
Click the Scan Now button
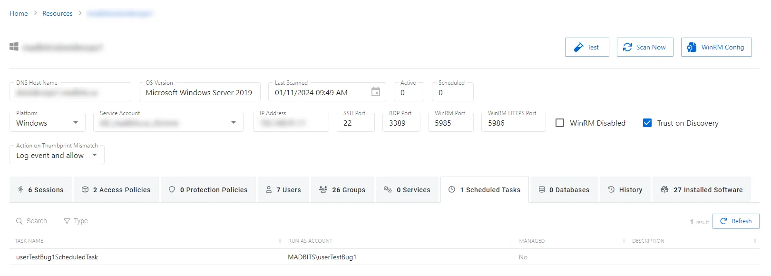[645, 47]
